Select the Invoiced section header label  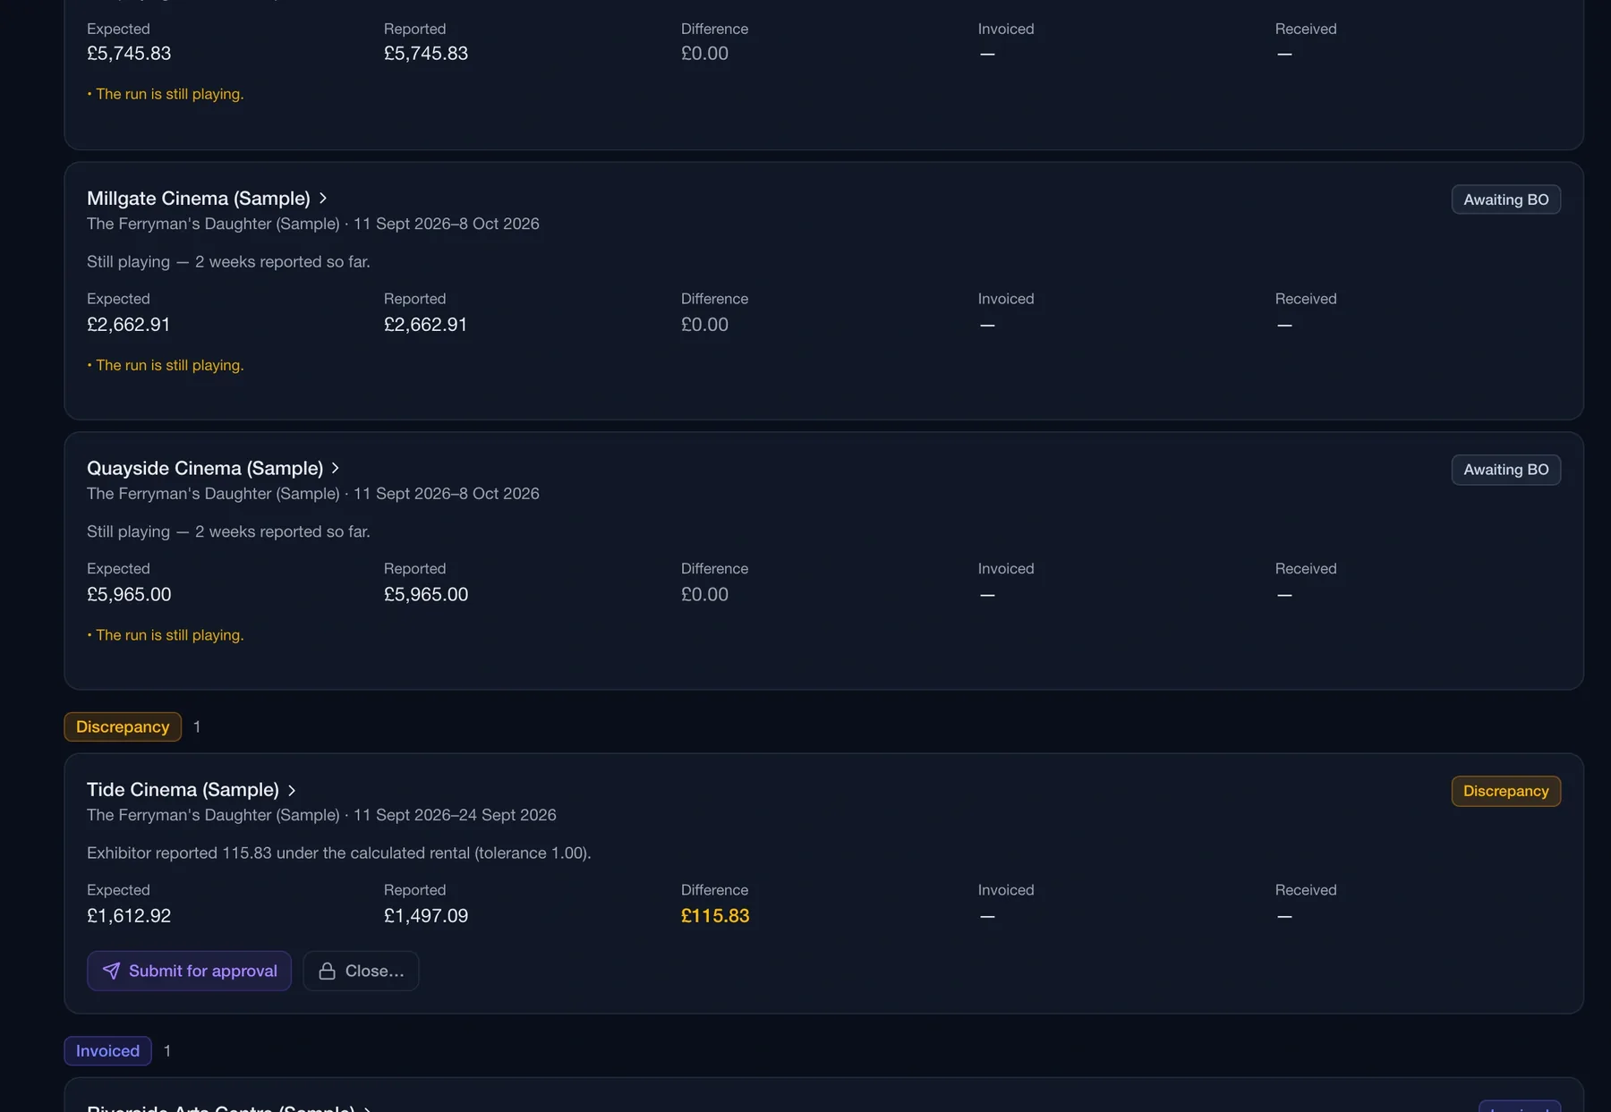click(x=107, y=1050)
